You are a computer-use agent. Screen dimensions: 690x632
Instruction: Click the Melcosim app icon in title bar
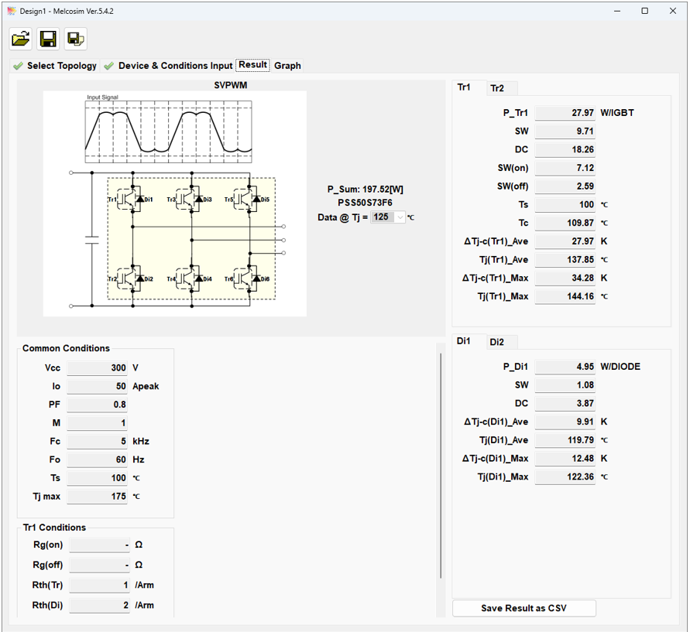coord(11,11)
